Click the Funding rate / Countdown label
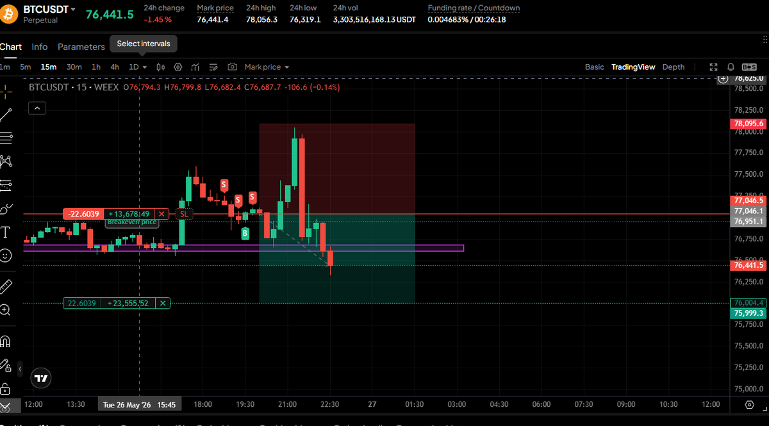769x426 pixels. [x=474, y=8]
